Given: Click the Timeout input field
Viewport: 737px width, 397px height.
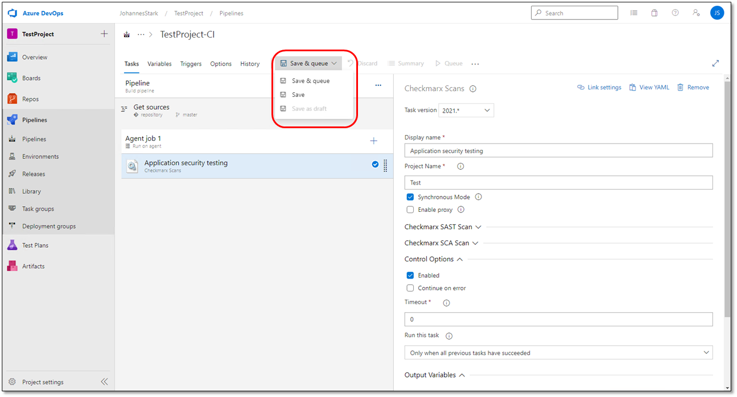Looking at the screenshot, I should click(558, 320).
